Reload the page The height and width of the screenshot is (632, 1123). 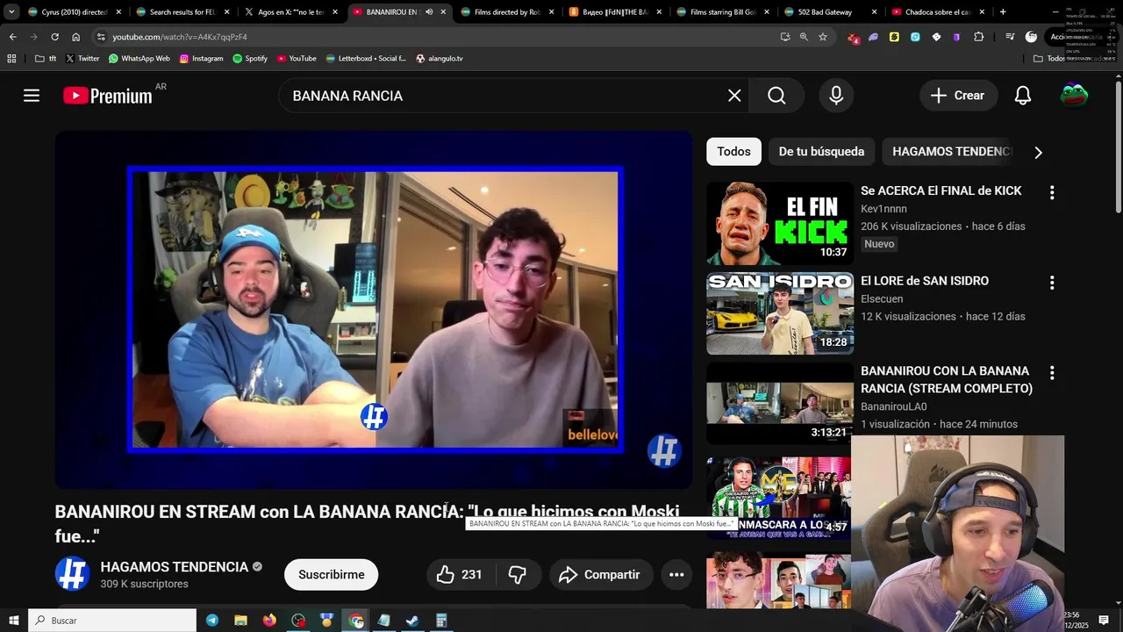(54, 37)
